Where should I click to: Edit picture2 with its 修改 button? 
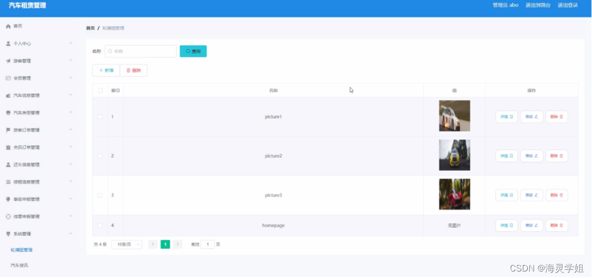[x=532, y=156]
